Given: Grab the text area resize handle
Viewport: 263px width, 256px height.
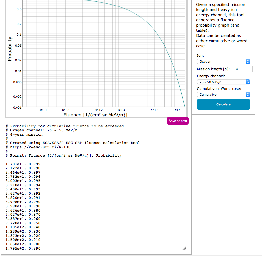Looking at the screenshot, I should [x=184, y=248].
